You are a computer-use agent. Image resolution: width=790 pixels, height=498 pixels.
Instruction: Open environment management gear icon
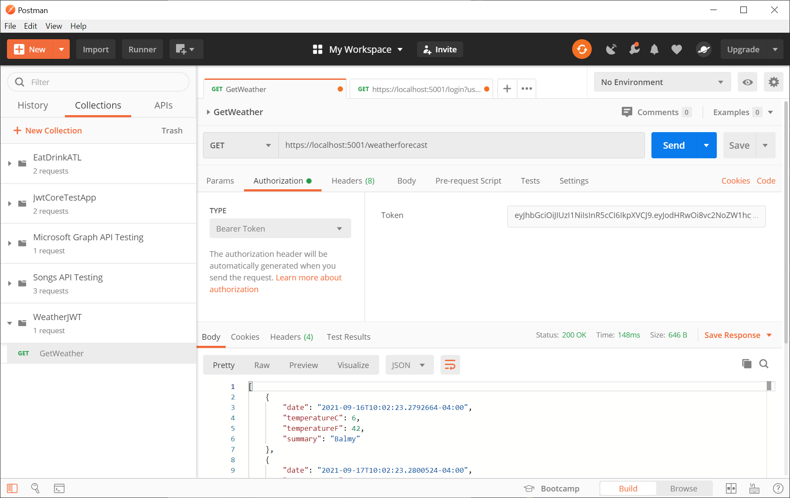point(773,82)
